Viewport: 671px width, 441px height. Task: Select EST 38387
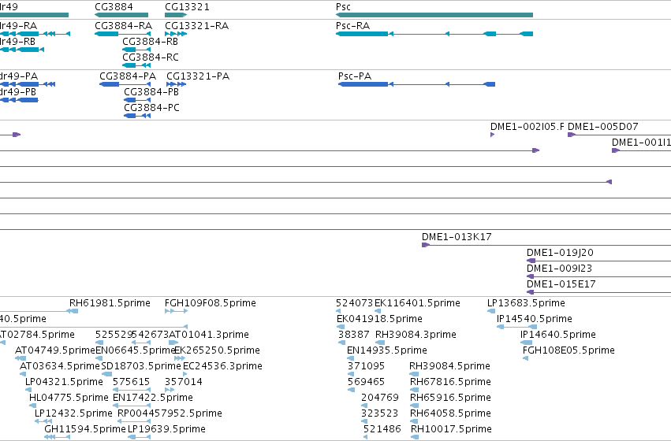point(353,335)
